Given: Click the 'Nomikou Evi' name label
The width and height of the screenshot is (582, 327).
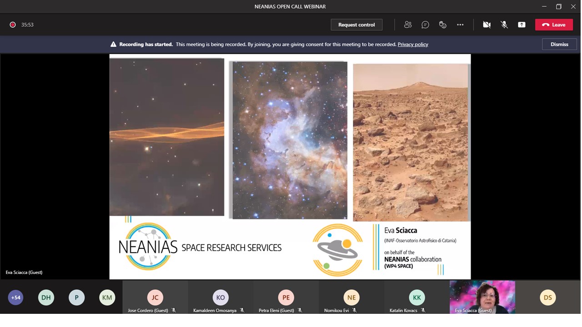Looking at the screenshot, I should coord(336,311).
